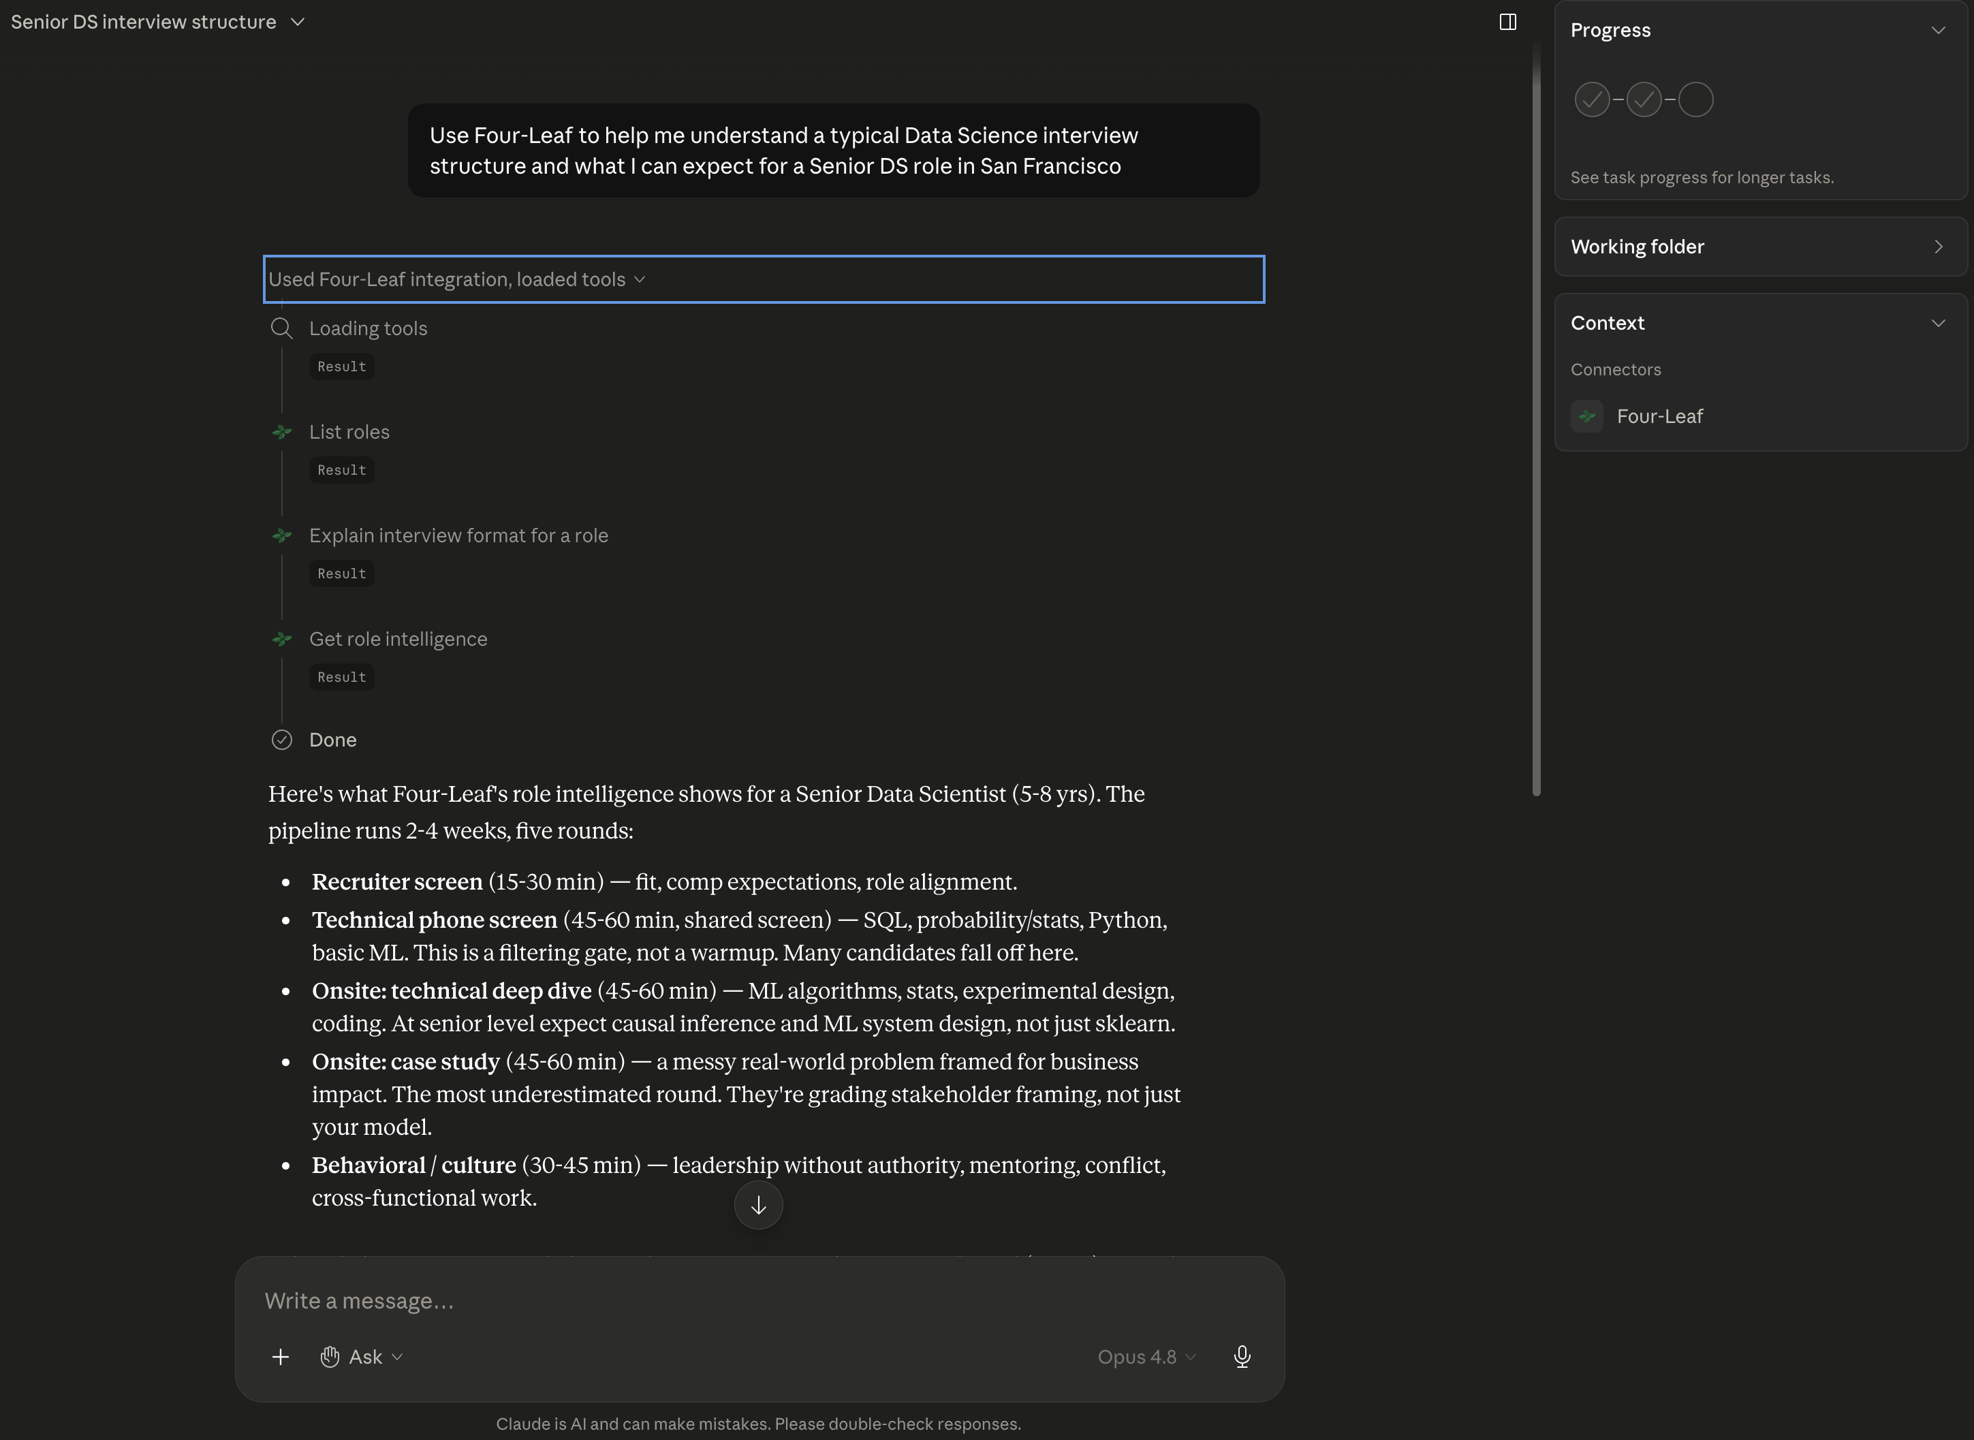Screen dimensions: 1974x1440
Task: Click the Recruiter screen bullet heading
Action: [396, 882]
